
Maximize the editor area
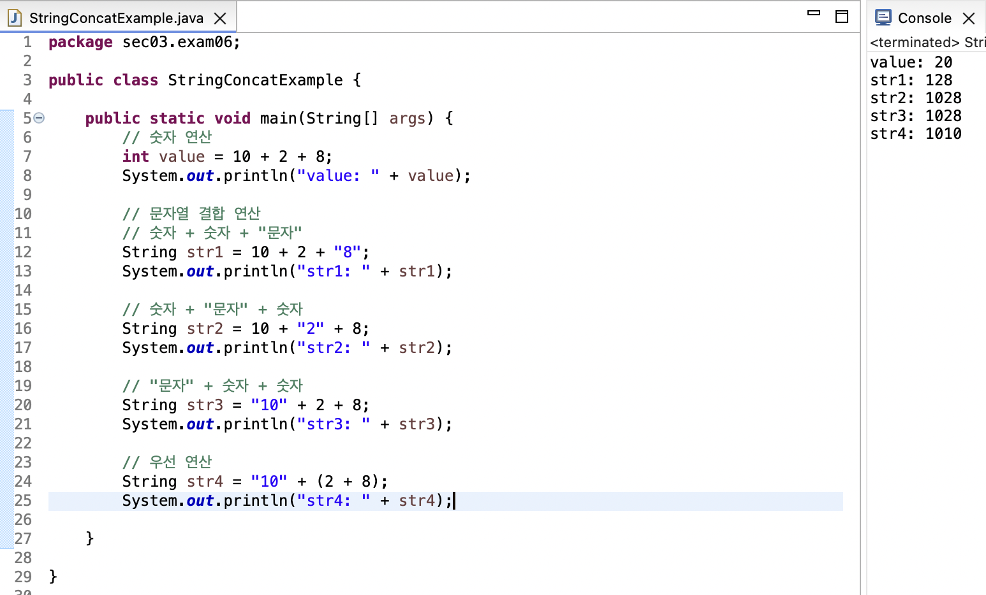[842, 17]
